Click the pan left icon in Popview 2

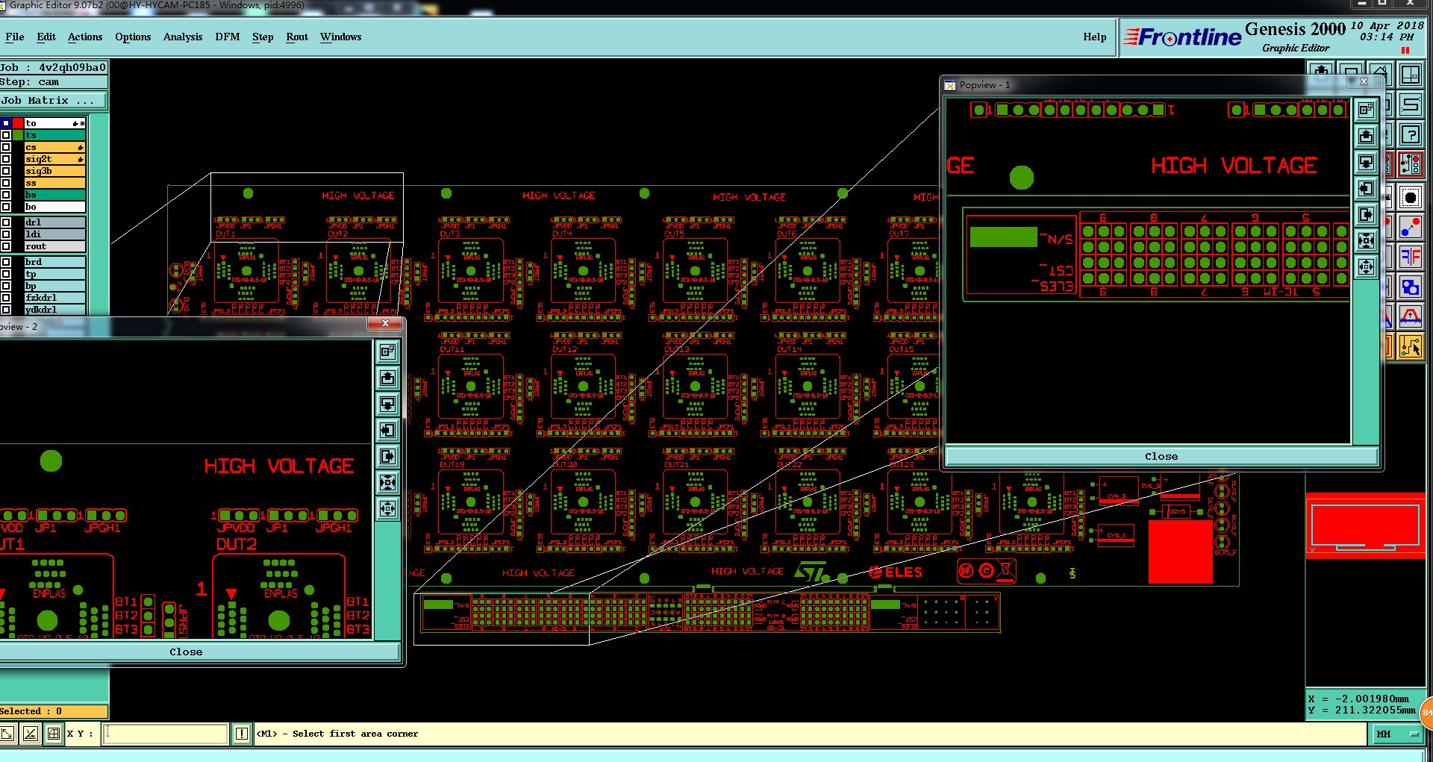387,430
